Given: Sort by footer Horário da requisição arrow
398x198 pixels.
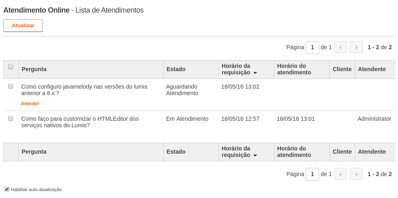Looking at the screenshot, I should [x=255, y=155].
